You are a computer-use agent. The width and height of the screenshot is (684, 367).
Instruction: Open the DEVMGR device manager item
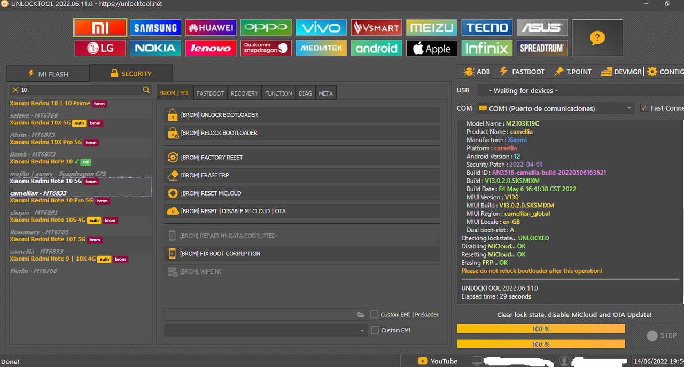(620, 72)
